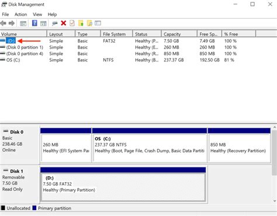Click the NTFS file system cell

pyautogui.click(x=108, y=60)
